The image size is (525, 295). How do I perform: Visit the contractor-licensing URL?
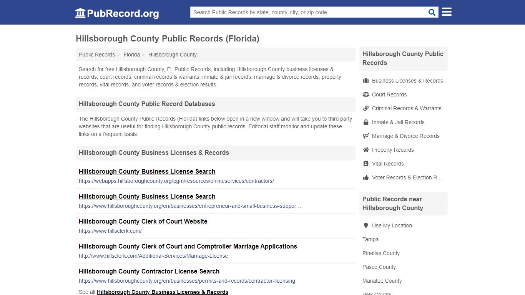[187, 281]
